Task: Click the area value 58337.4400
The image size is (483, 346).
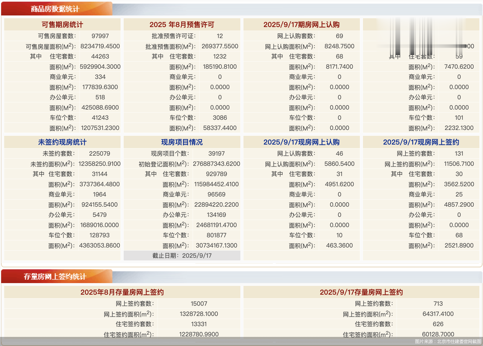Action: pos(220,128)
